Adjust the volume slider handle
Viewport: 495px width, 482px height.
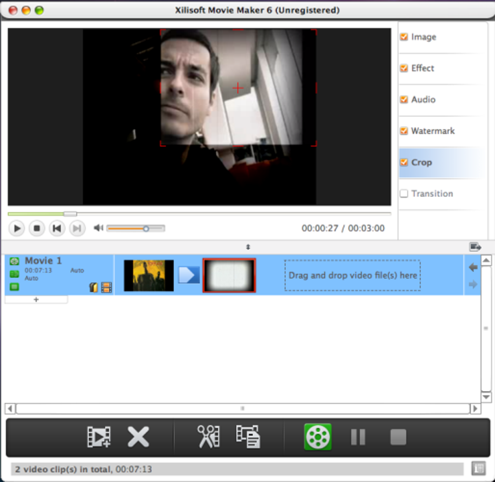coord(146,228)
